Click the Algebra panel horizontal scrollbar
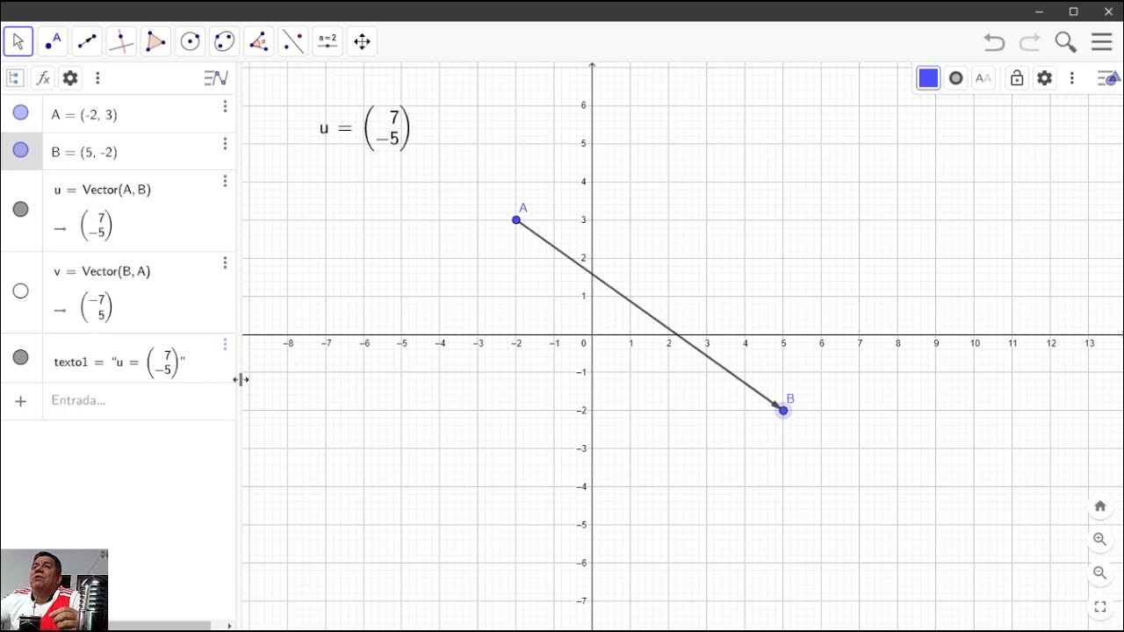 click(158, 626)
